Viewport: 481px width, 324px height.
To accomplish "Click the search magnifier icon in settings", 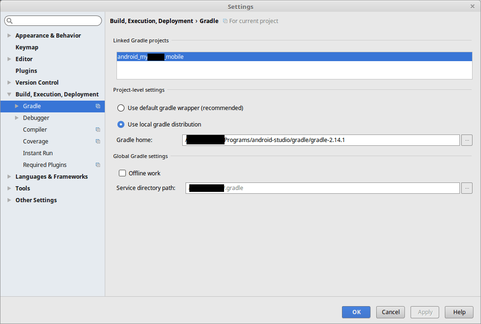I will (x=10, y=21).
